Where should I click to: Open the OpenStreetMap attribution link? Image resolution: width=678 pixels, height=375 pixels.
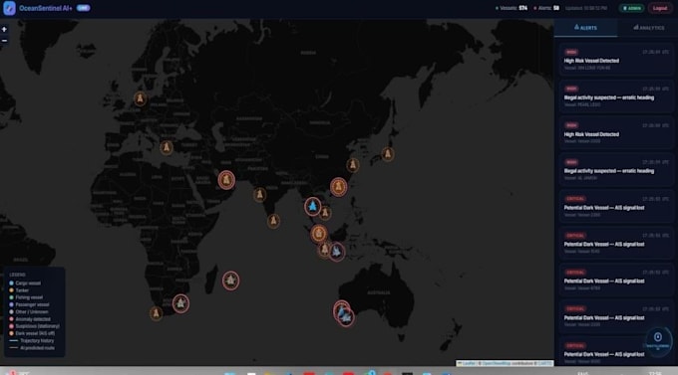pyautogui.click(x=496, y=363)
